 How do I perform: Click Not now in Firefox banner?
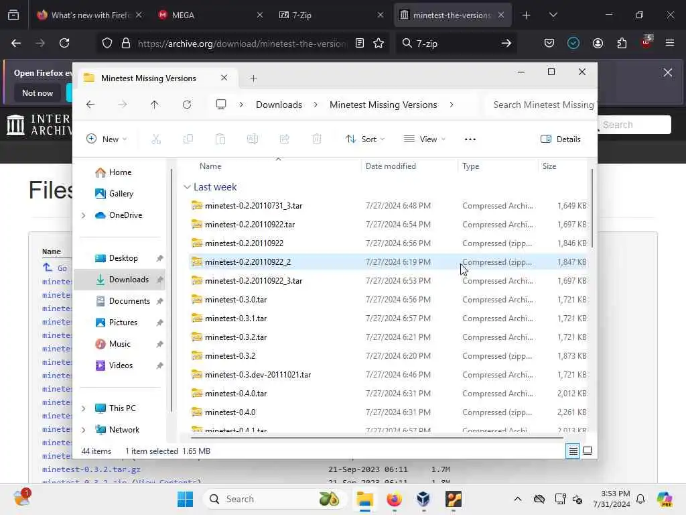coord(38,93)
